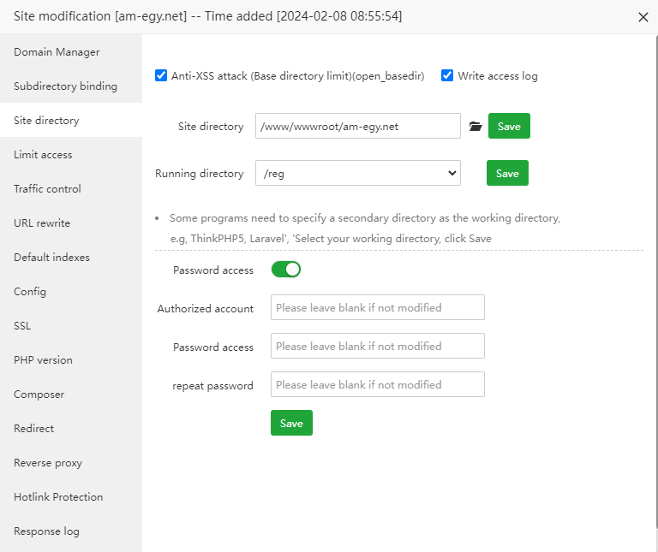This screenshot has width=658, height=552.
Task: Save the Running directory selection
Action: click(507, 173)
